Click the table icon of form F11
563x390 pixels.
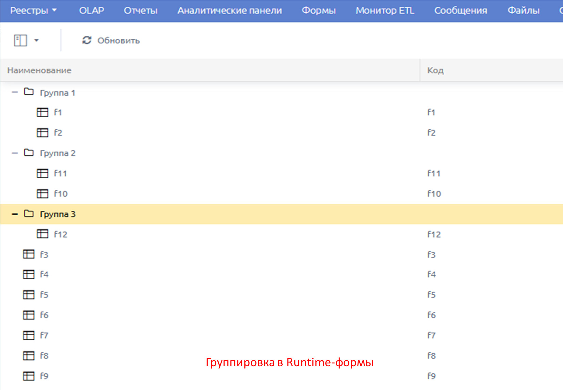tap(43, 173)
